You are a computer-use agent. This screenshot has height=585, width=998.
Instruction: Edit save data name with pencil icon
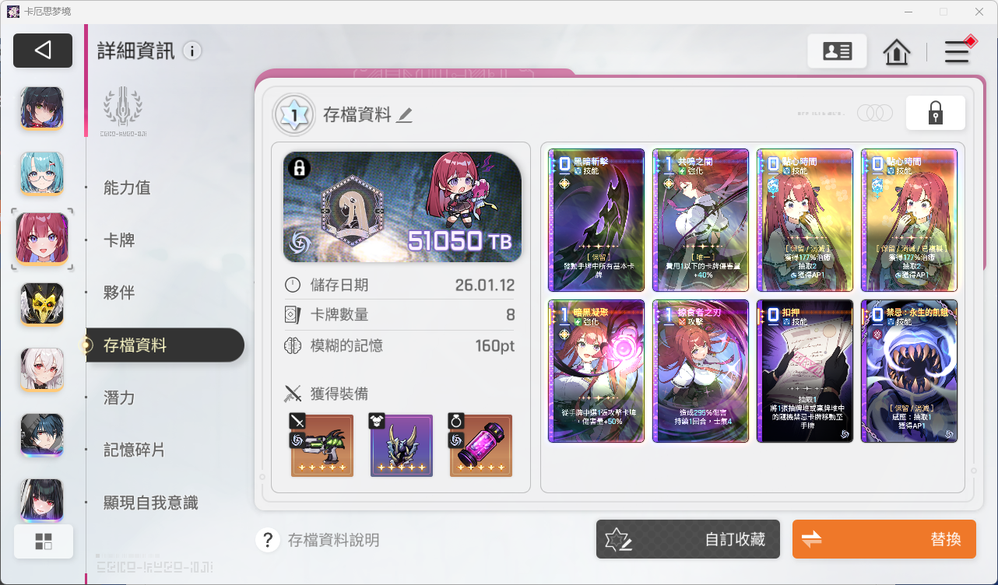click(404, 115)
